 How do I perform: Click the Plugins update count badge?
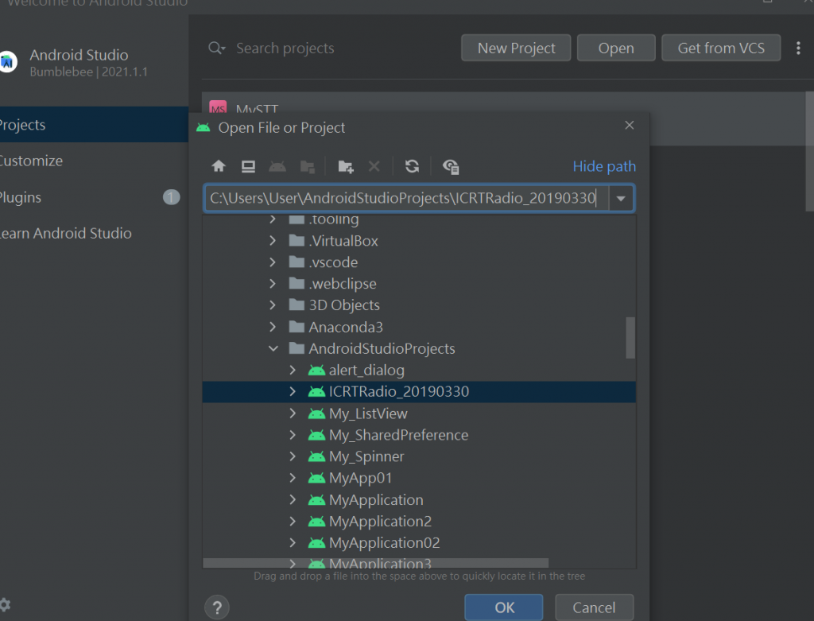click(172, 197)
